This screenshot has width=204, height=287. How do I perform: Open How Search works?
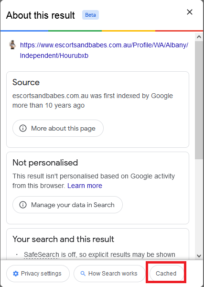[109, 274]
